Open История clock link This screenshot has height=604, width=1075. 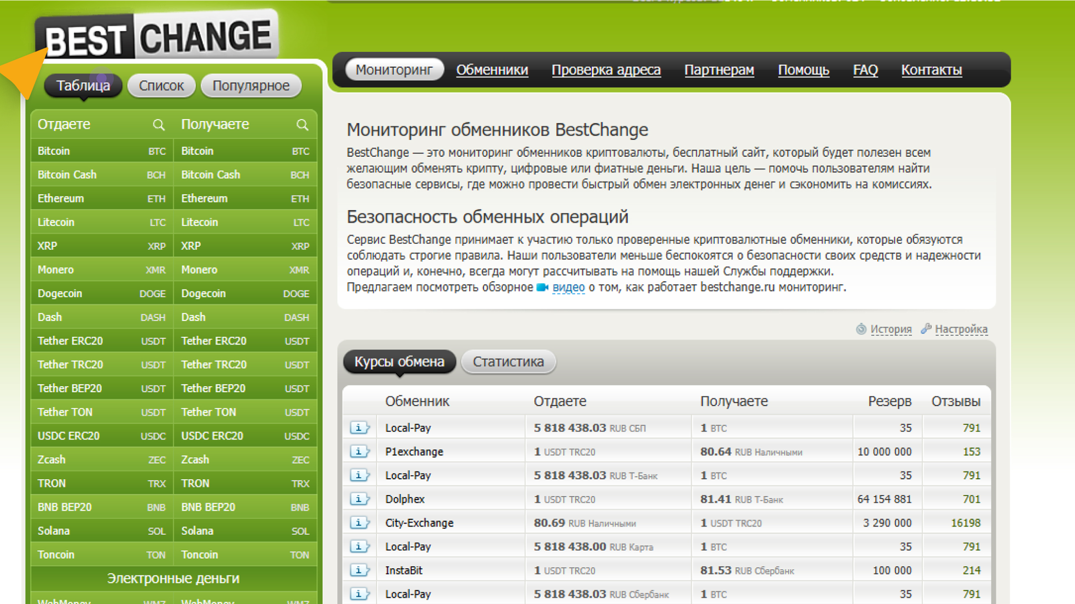890,329
